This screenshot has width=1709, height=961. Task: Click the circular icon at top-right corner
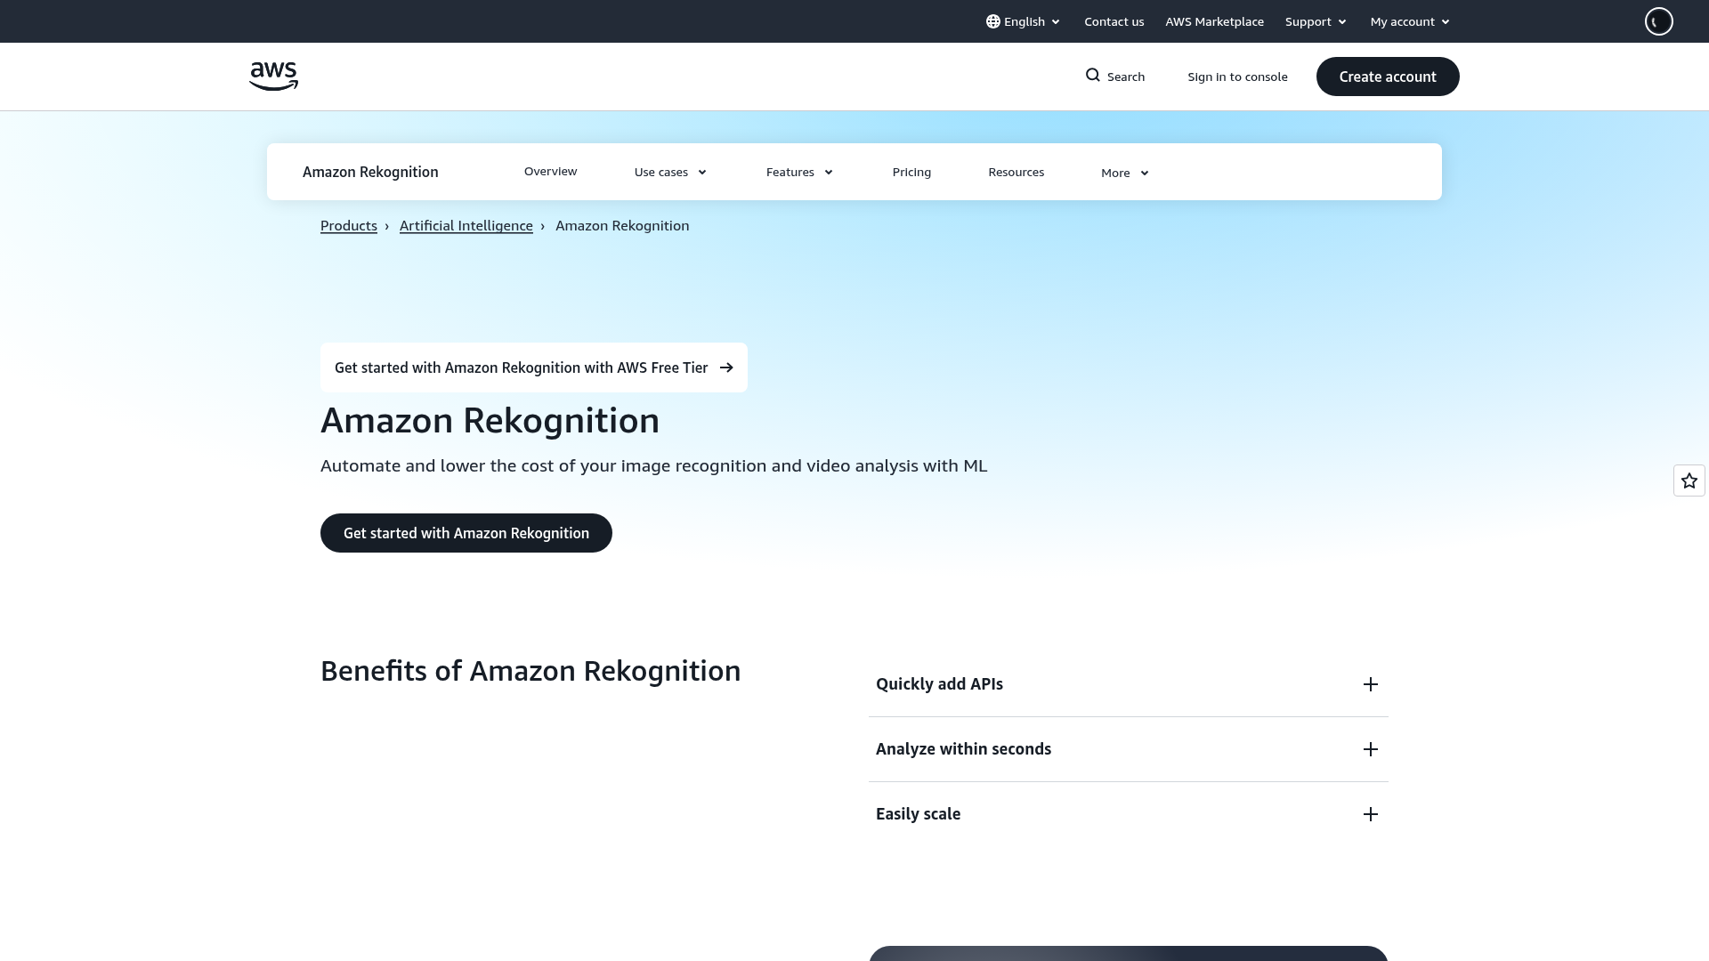click(x=1657, y=20)
